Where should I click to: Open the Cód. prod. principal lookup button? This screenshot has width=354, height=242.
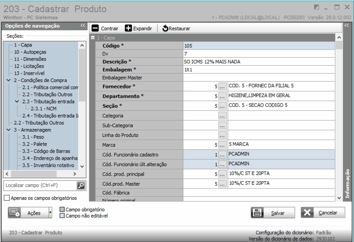222,174
